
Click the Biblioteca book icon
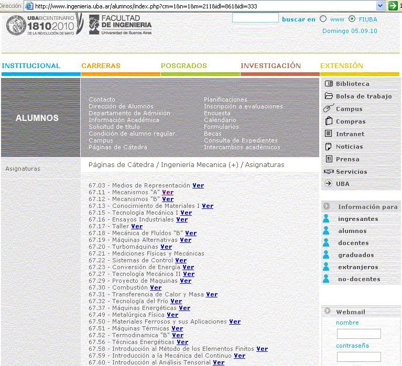point(329,83)
